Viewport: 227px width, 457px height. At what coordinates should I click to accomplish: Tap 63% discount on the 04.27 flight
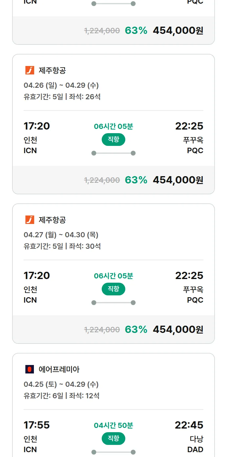(x=136, y=330)
